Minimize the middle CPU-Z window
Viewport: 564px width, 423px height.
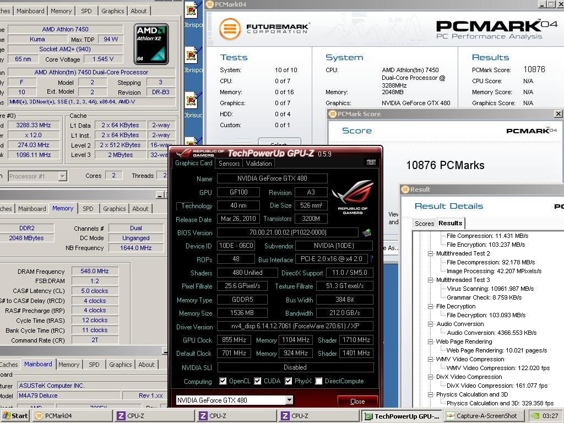160,194
